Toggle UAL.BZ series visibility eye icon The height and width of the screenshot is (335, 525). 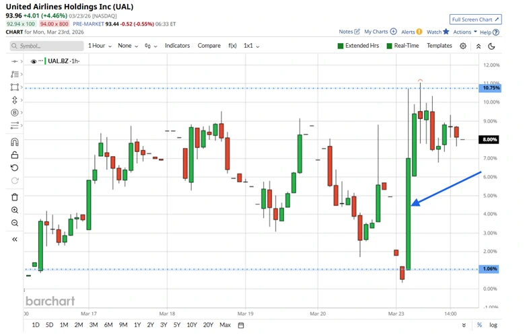click(34, 61)
